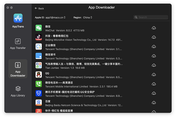Click the WeChat green app thumbnail
176x118 pixels.
tap(39, 28)
